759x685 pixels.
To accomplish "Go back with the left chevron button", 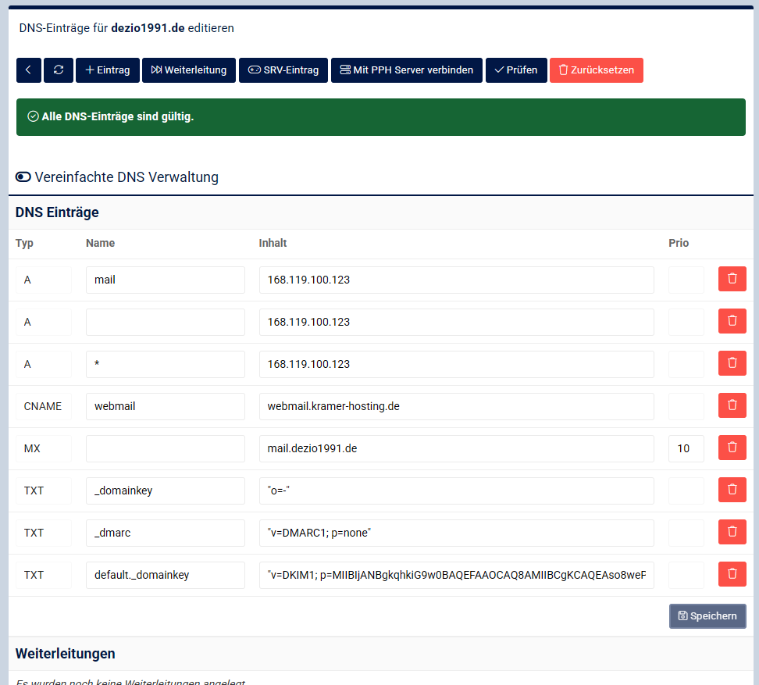I will point(29,70).
